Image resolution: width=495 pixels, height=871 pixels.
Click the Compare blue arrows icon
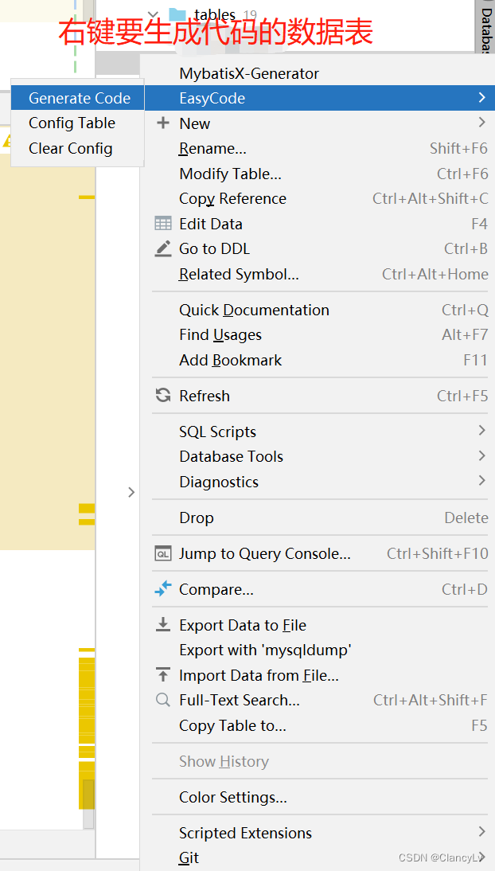tap(163, 589)
